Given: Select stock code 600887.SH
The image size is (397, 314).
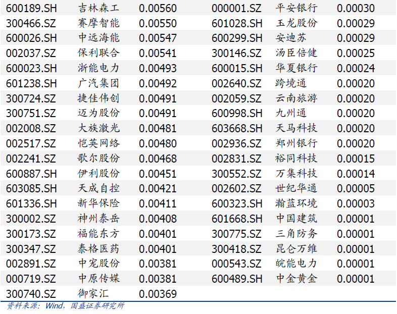Looking at the screenshot, I should [x=31, y=174].
